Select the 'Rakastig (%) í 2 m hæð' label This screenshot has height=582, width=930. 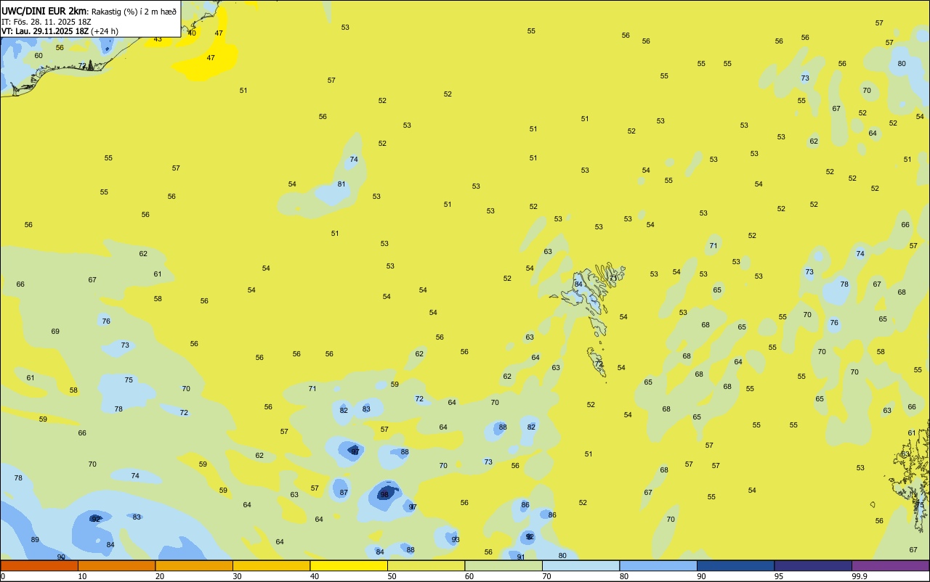[x=134, y=11]
